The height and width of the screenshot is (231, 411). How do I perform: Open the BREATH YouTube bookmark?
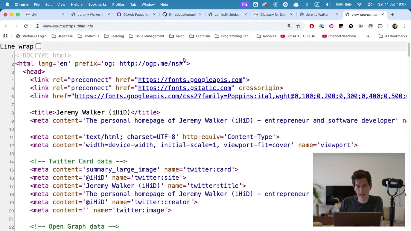click(299, 36)
